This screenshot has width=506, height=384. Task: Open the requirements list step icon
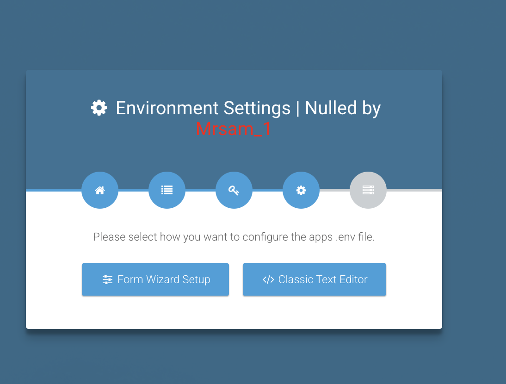[167, 190]
